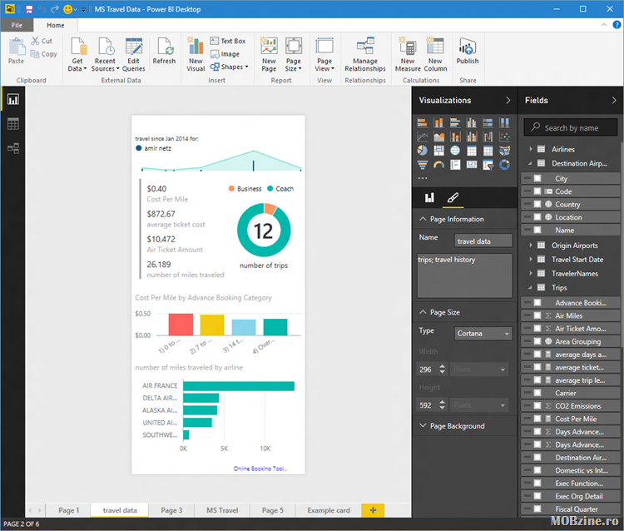Select the stacked bar chart visualization
Viewport: 624px width, 531px height.
click(x=422, y=122)
